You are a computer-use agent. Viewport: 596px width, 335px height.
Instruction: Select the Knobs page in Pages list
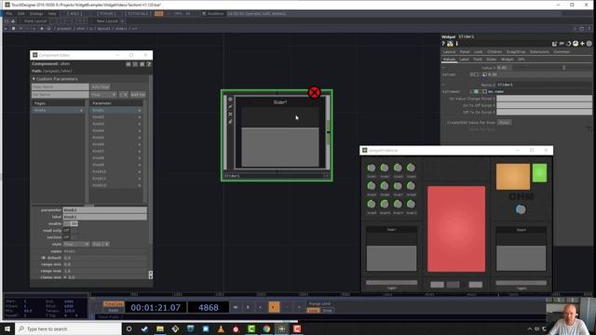pos(58,110)
